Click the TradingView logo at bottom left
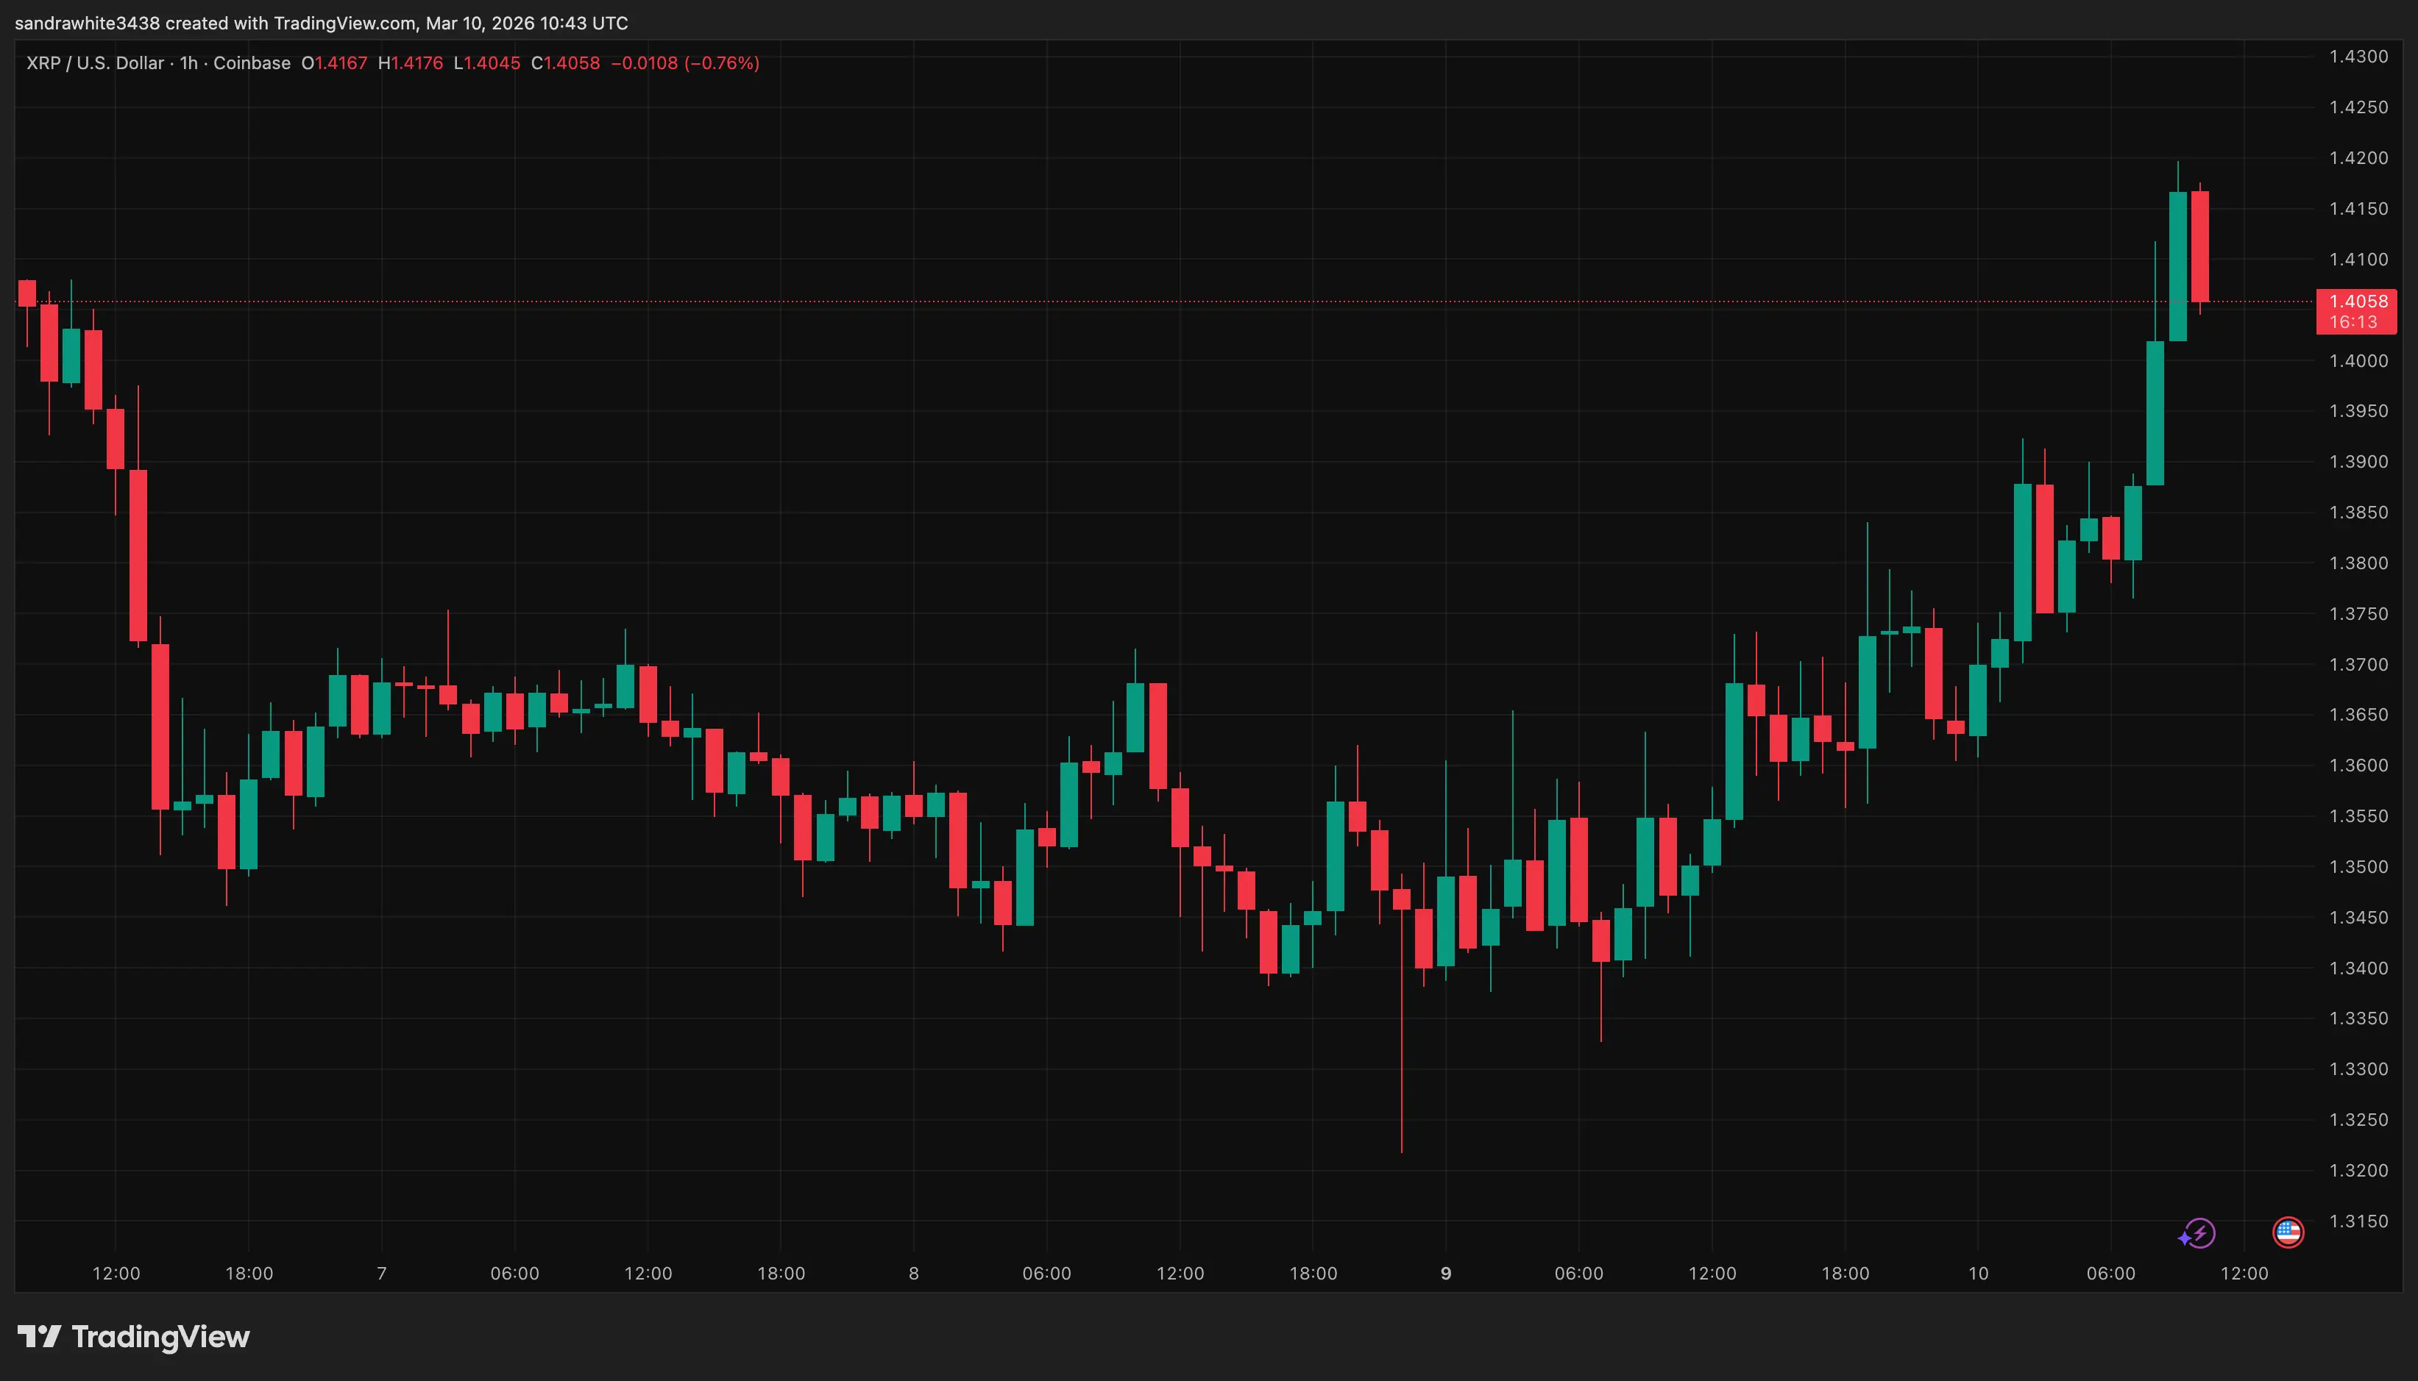The height and width of the screenshot is (1381, 2418). [x=133, y=1338]
